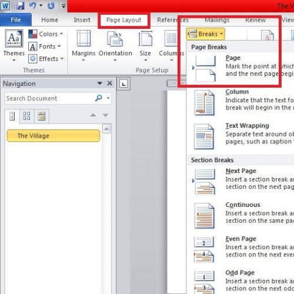Click the Breaks dropdown button
Screen dimensions: 294x294
[x=205, y=34]
